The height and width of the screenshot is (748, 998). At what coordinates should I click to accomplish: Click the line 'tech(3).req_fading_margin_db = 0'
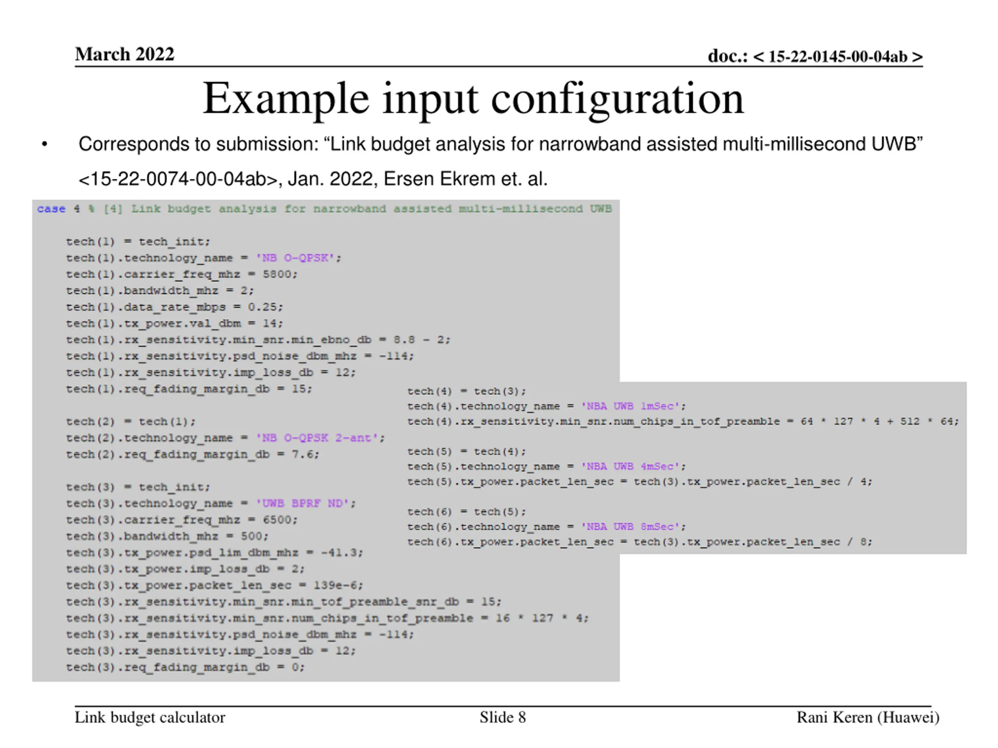pyautogui.click(x=185, y=667)
